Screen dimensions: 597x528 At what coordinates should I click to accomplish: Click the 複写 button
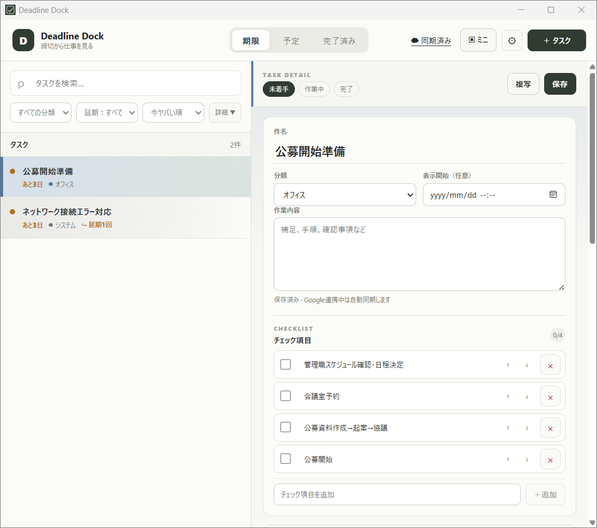[x=523, y=84]
